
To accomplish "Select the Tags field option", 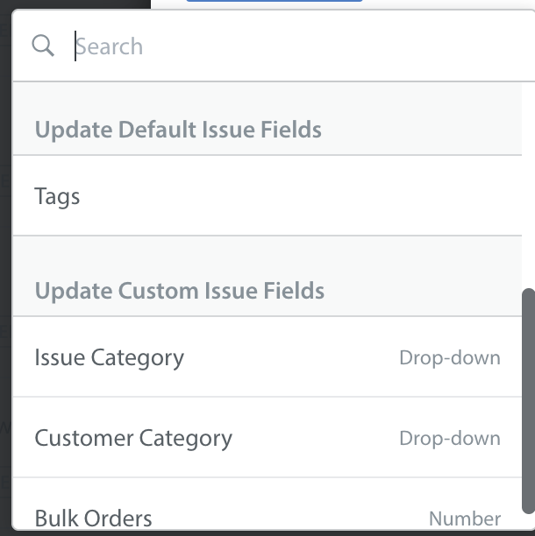I will [267, 196].
